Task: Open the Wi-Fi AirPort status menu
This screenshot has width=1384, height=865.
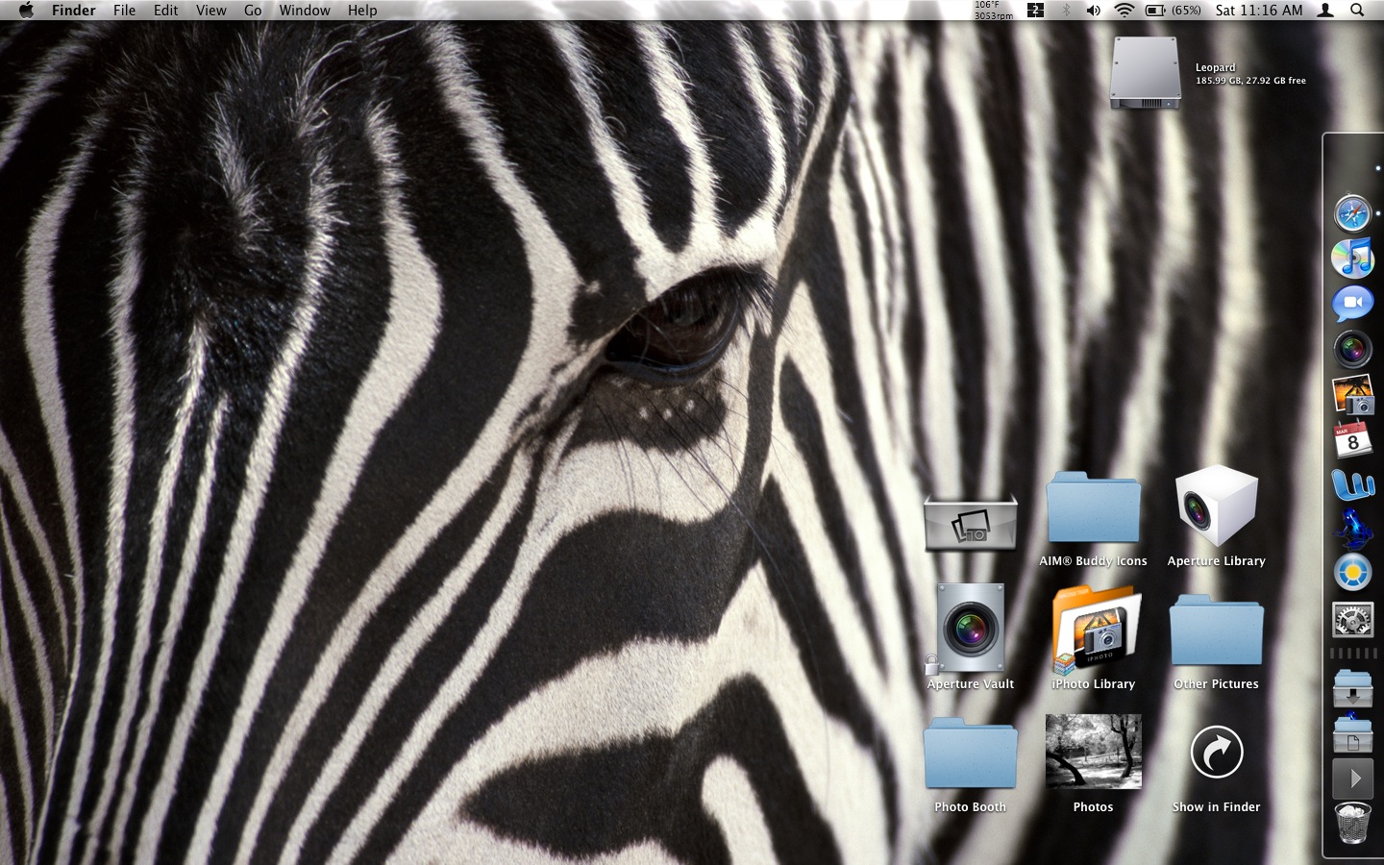Action: tap(1124, 11)
